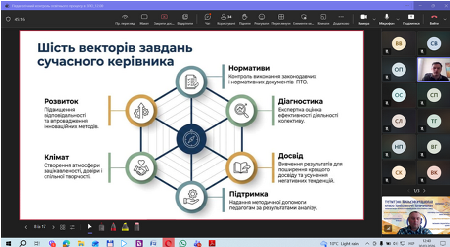The width and height of the screenshot is (450, 247).
Task: Raise hand with Підняти button
Action: click(244, 19)
